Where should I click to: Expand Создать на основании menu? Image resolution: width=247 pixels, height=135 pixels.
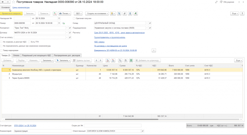click(x=97, y=13)
